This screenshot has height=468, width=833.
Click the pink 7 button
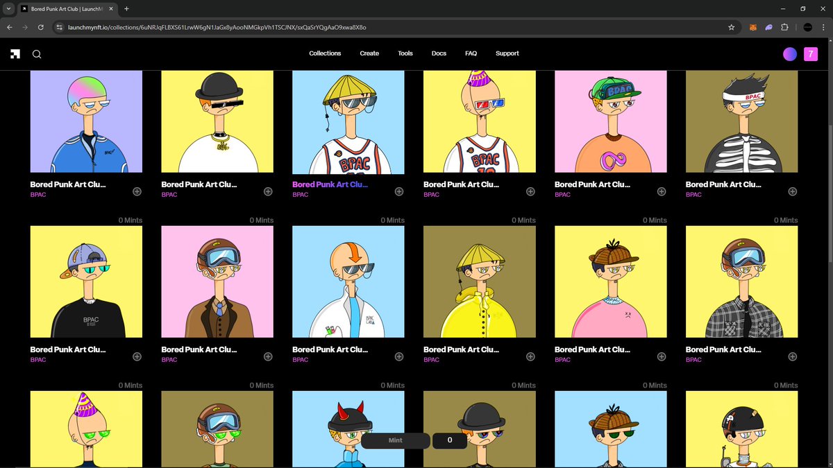811,54
